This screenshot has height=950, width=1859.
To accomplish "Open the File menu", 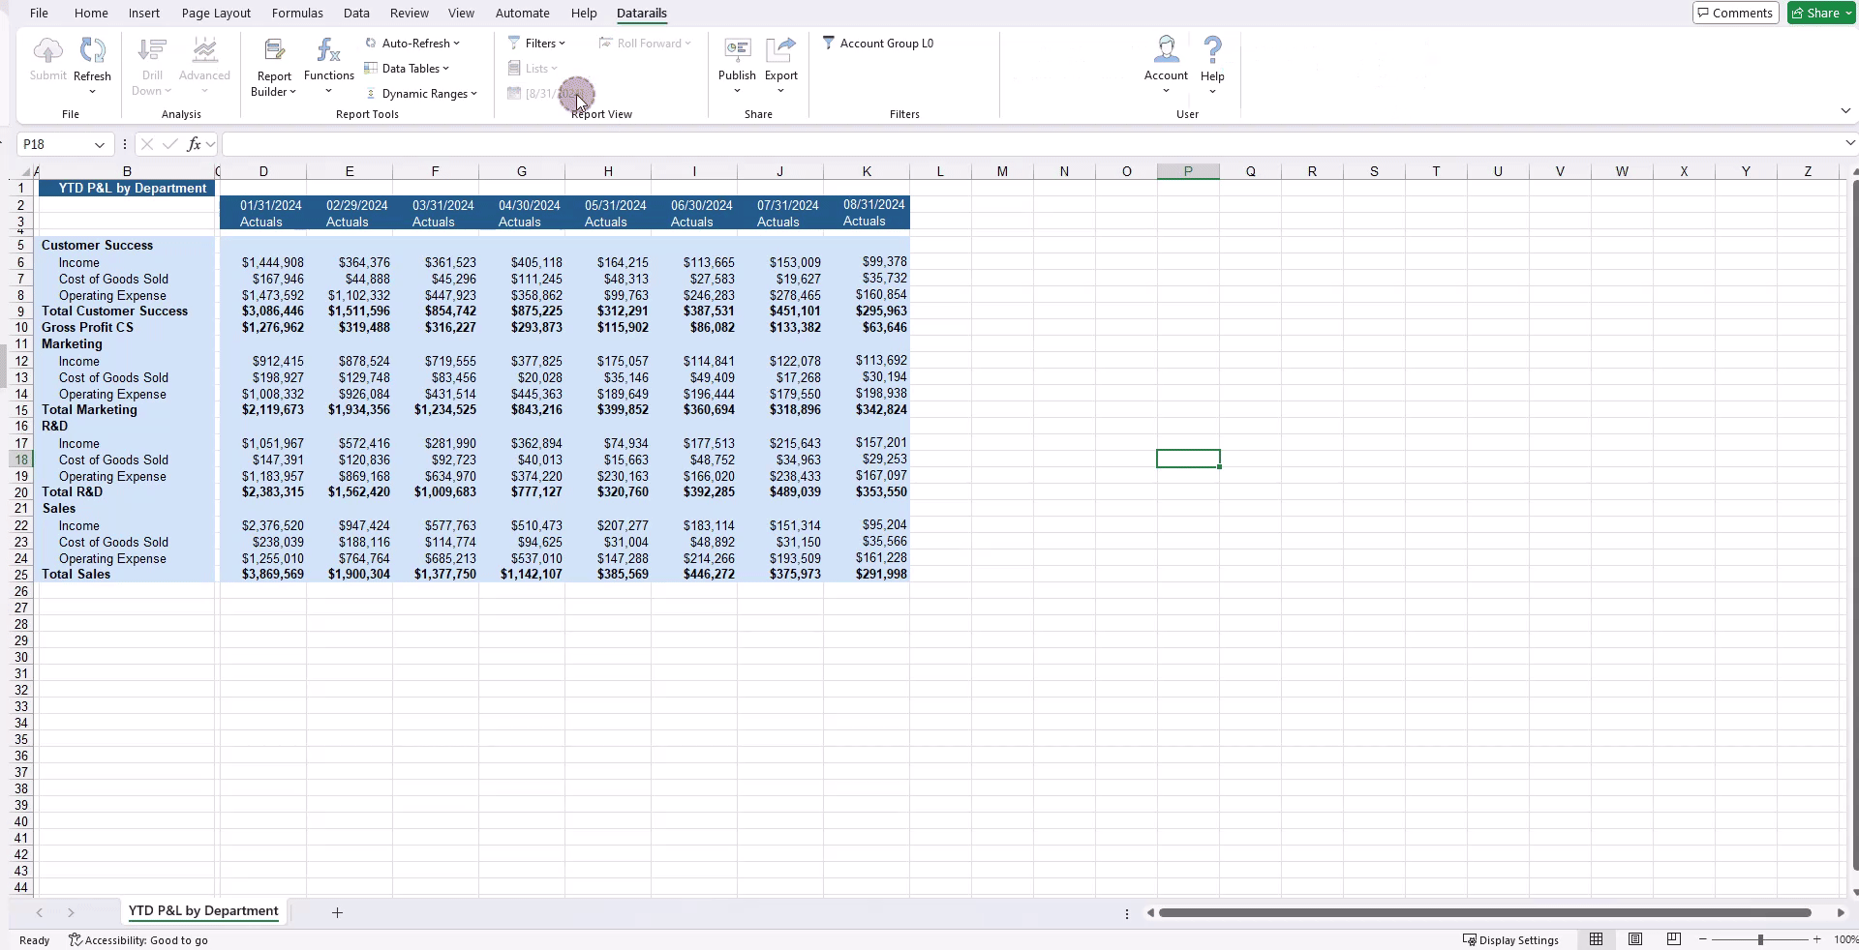I will (x=39, y=13).
